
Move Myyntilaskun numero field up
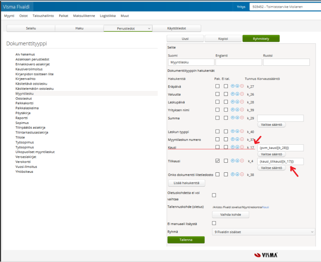pyautogui.click(x=233, y=139)
